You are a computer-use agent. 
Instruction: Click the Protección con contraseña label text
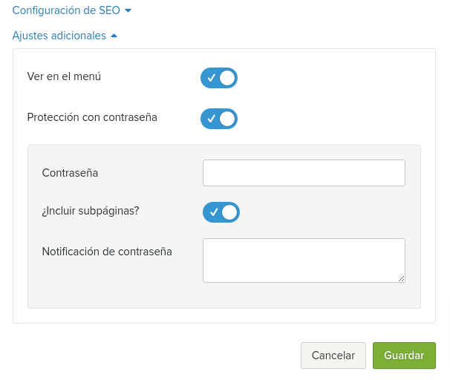pos(92,117)
